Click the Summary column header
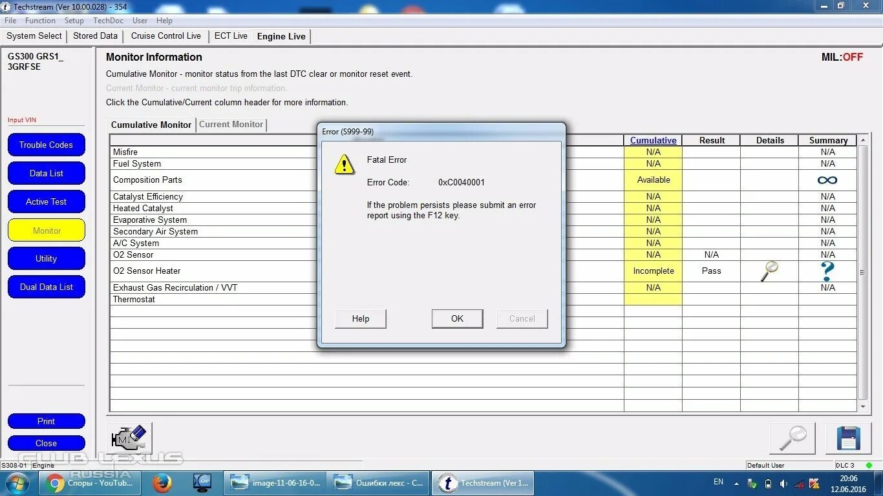 pos(828,140)
